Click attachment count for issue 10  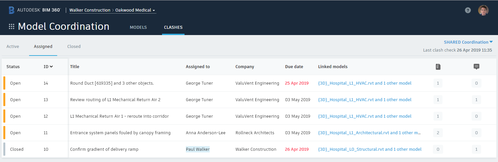438,149
